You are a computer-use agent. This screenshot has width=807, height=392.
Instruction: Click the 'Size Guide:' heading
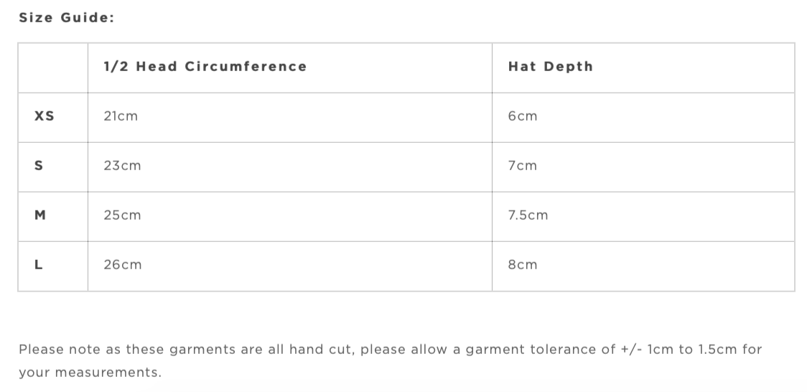[x=66, y=18]
